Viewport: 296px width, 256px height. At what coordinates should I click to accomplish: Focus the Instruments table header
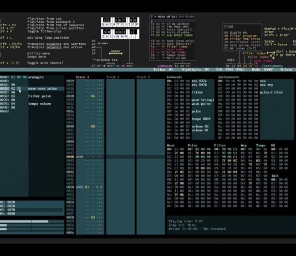(x=228, y=77)
